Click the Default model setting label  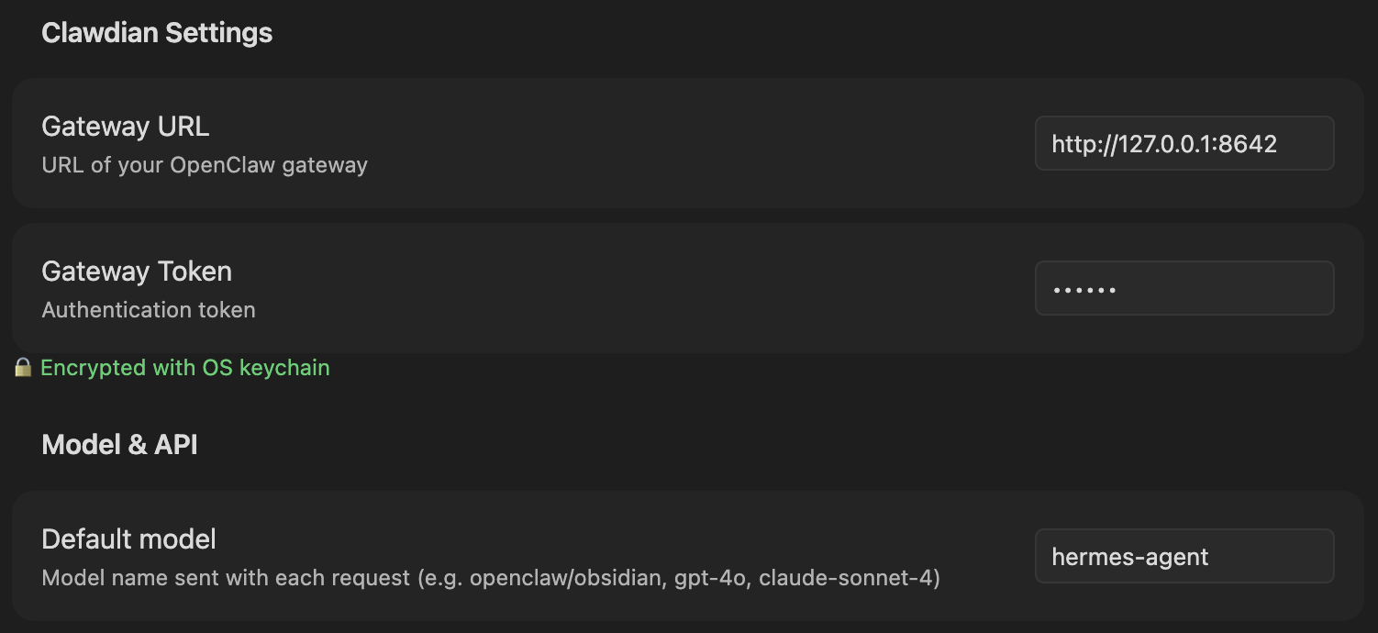(128, 539)
